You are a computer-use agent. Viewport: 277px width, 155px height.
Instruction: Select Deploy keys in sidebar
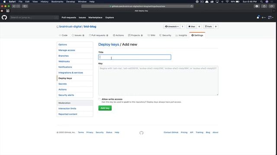click(x=75, y=78)
